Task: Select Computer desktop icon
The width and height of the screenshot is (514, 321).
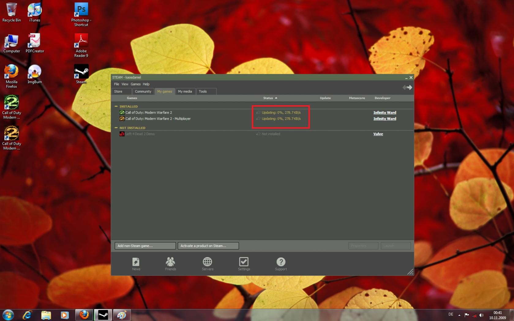Action: pos(12,43)
